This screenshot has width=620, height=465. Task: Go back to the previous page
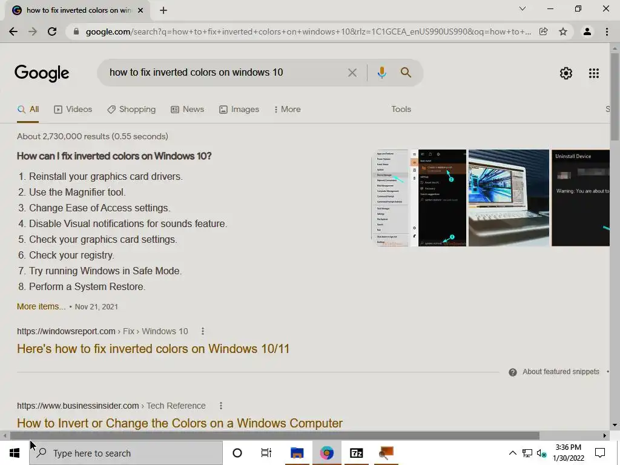coord(13,31)
